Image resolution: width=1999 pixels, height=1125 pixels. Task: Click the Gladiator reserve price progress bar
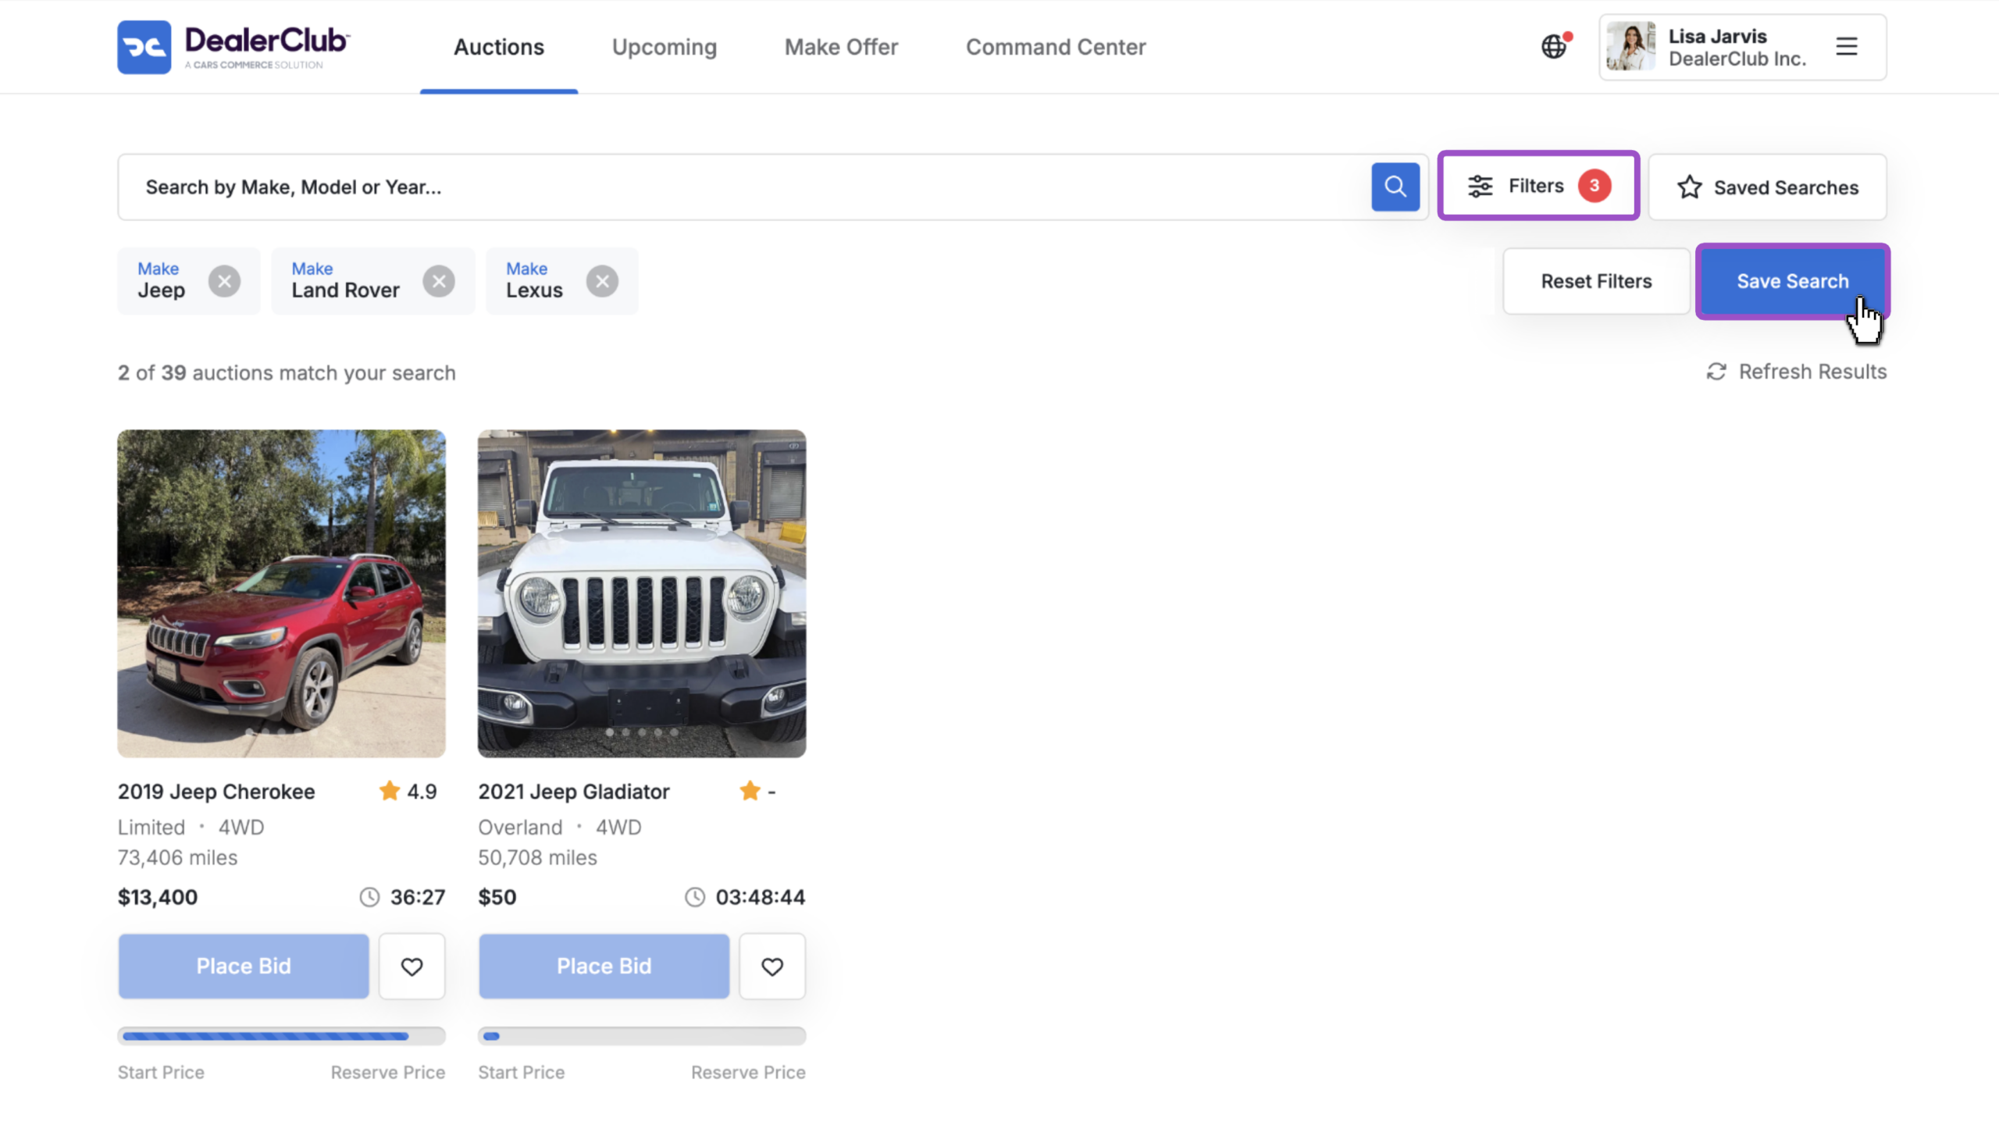point(642,1036)
